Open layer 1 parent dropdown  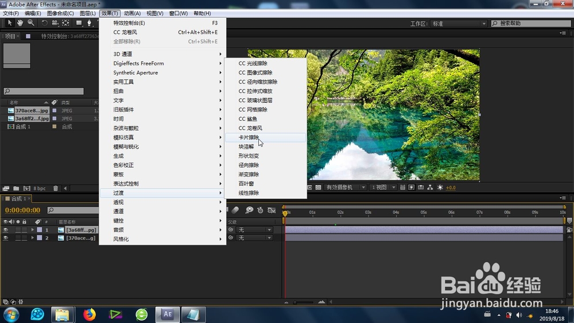pos(255,230)
